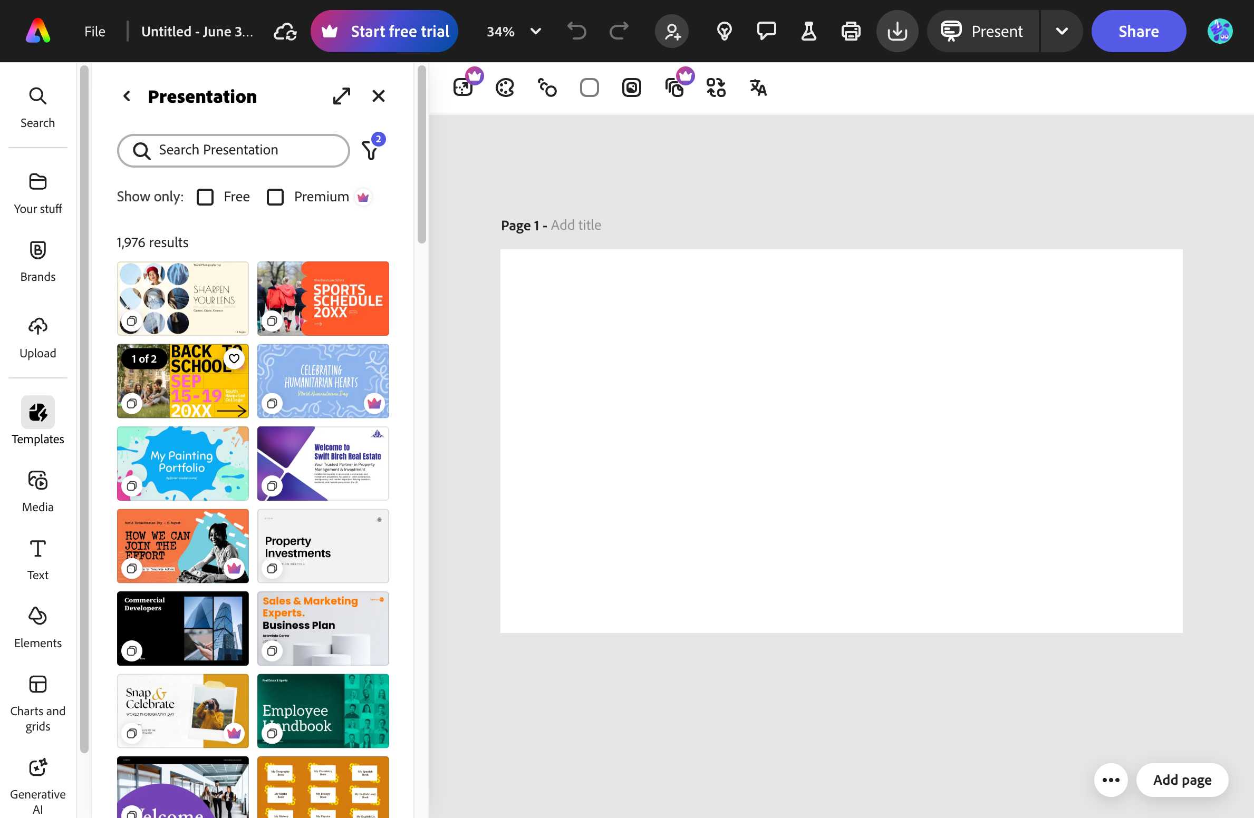Enable the Free checkbox filter
1254x818 pixels.
click(205, 197)
